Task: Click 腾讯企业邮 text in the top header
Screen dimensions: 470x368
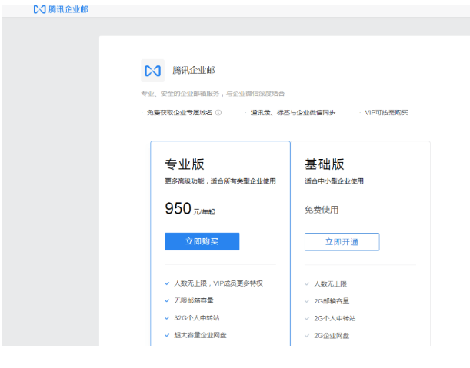Action: pos(68,8)
